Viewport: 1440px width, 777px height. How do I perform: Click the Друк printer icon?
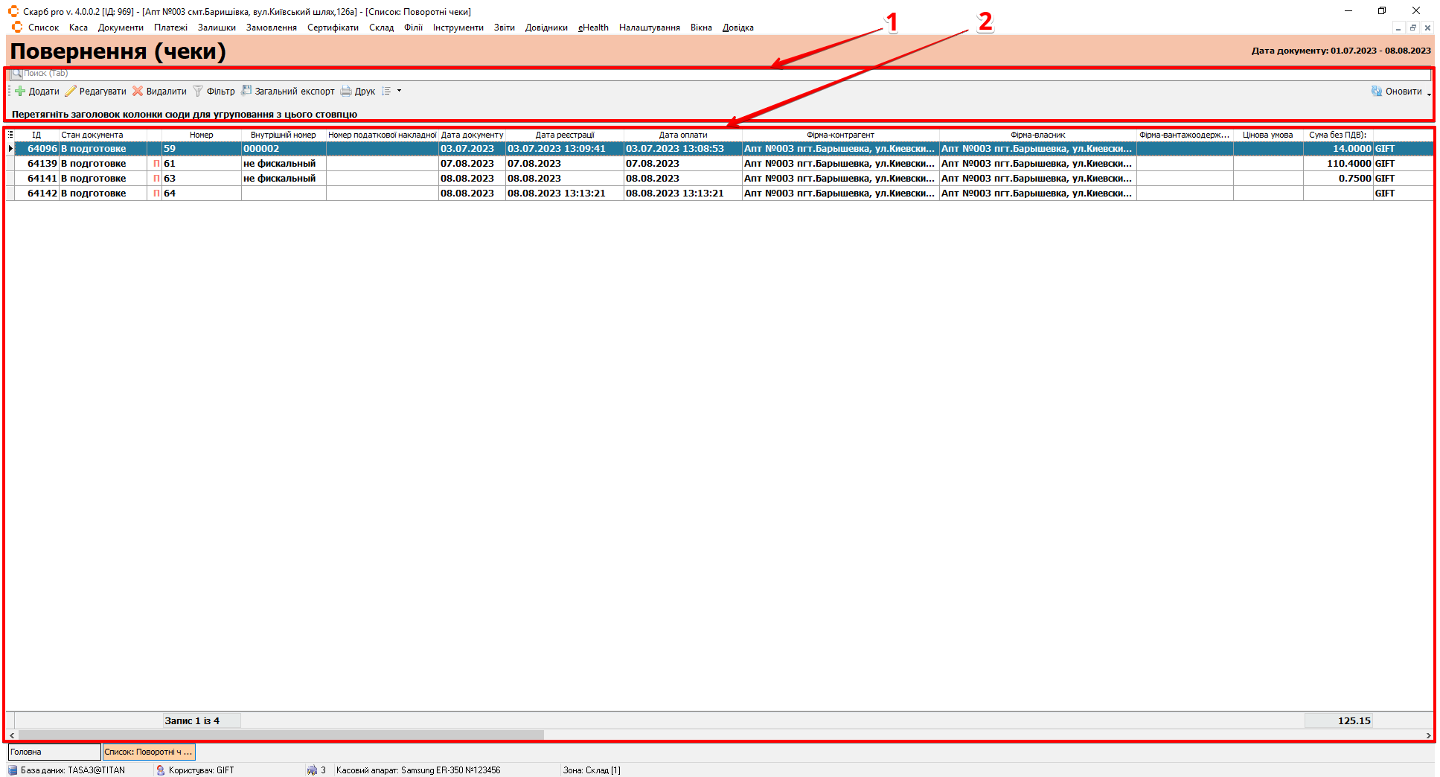[346, 92]
